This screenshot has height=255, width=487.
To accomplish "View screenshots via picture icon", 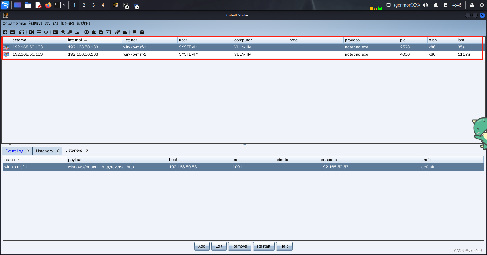I will [x=77, y=32].
